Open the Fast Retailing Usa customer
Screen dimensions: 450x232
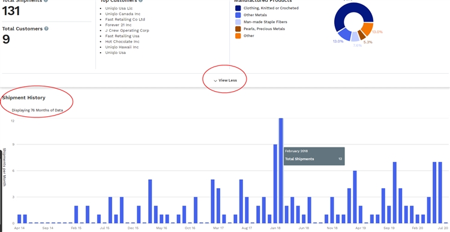click(x=122, y=36)
